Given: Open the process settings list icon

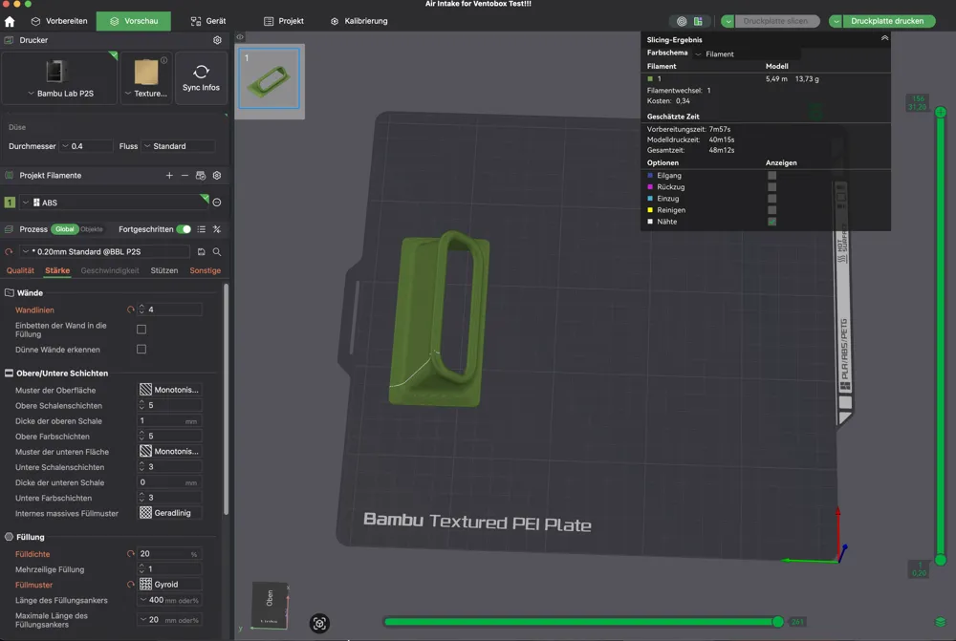Looking at the screenshot, I should (x=201, y=229).
